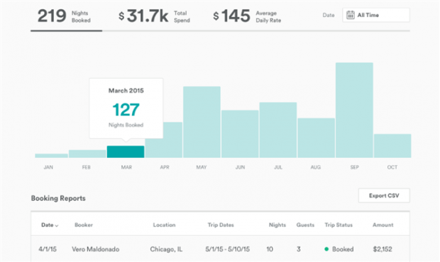Select the February bar in chart

(x=87, y=154)
